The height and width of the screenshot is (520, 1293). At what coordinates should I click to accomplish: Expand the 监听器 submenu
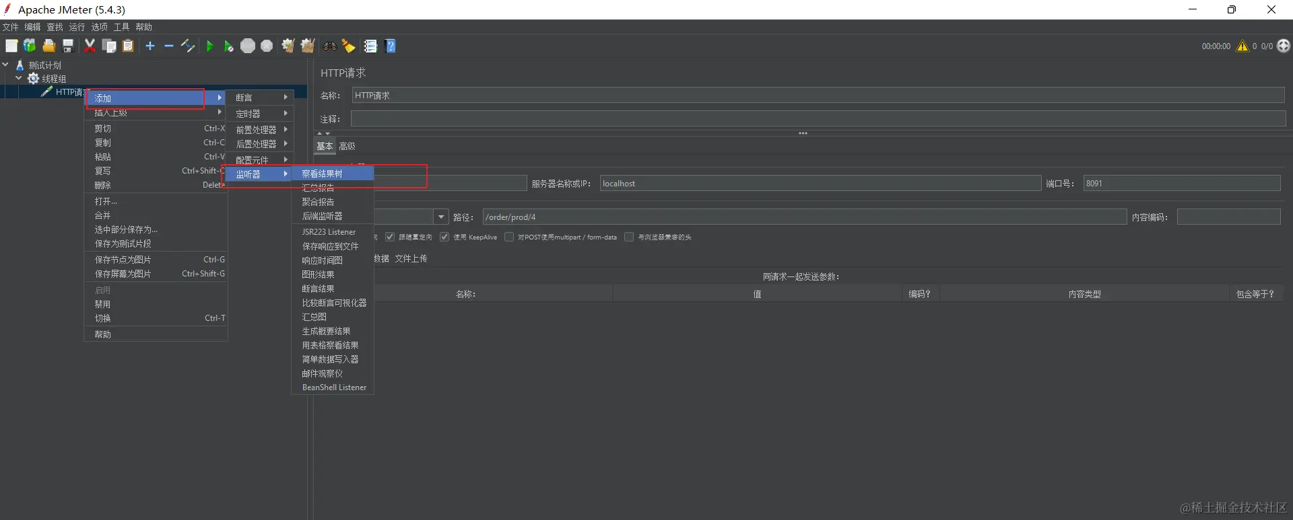click(x=260, y=174)
